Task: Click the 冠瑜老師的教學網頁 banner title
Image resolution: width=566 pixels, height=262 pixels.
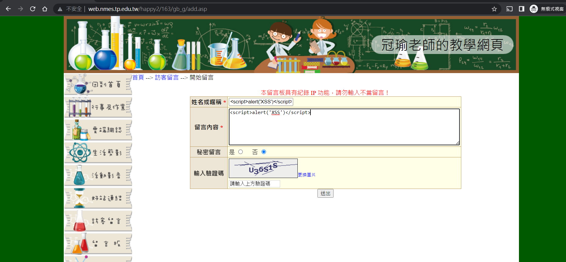Action: (x=442, y=45)
